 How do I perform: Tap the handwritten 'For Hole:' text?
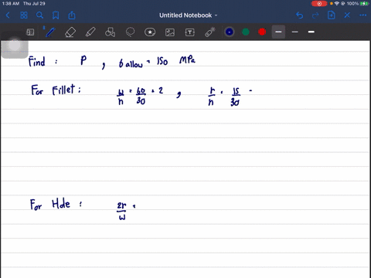56,205
